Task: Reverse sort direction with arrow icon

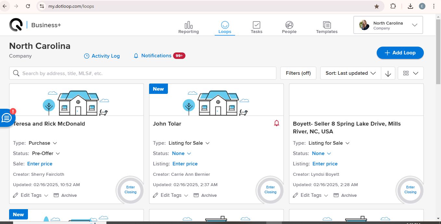Action: pos(388,73)
